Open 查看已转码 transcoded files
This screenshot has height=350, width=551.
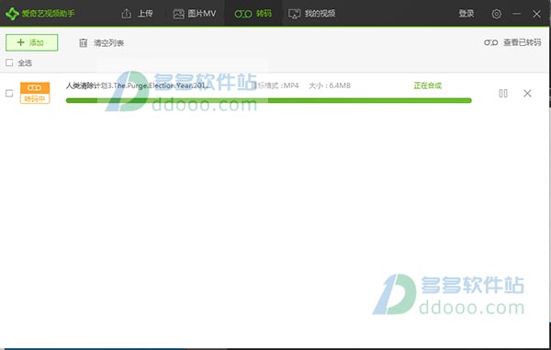coord(512,42)
